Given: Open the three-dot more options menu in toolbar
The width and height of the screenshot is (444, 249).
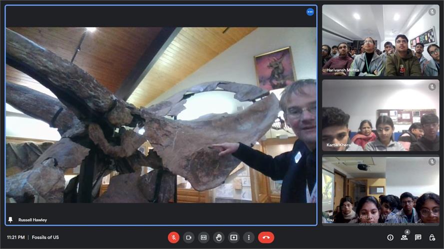Looking at the screenshot, I should [249, 238].
